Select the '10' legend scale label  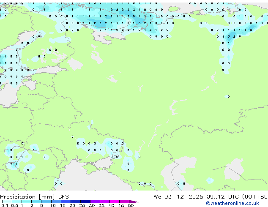point(53,205)
